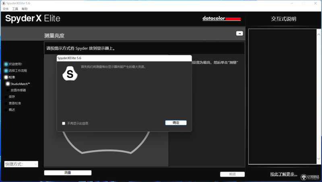The height and width of the screenshot is (182, 322).
Task: Click the 交互式说明 heading
Action: tap(284, 19)
